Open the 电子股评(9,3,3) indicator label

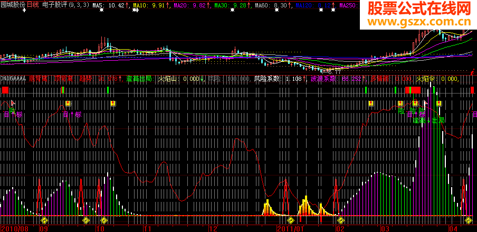pyautogui.click(x=66, y=5)
